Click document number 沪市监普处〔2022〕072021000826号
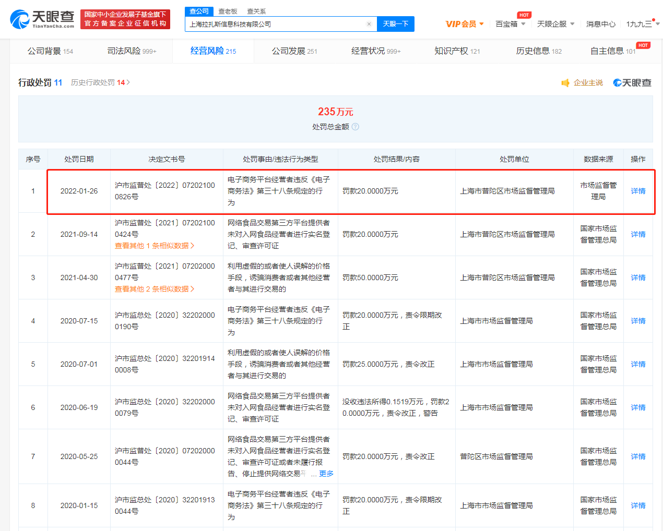Screen dimensions: 663x531 coord(165,191)
